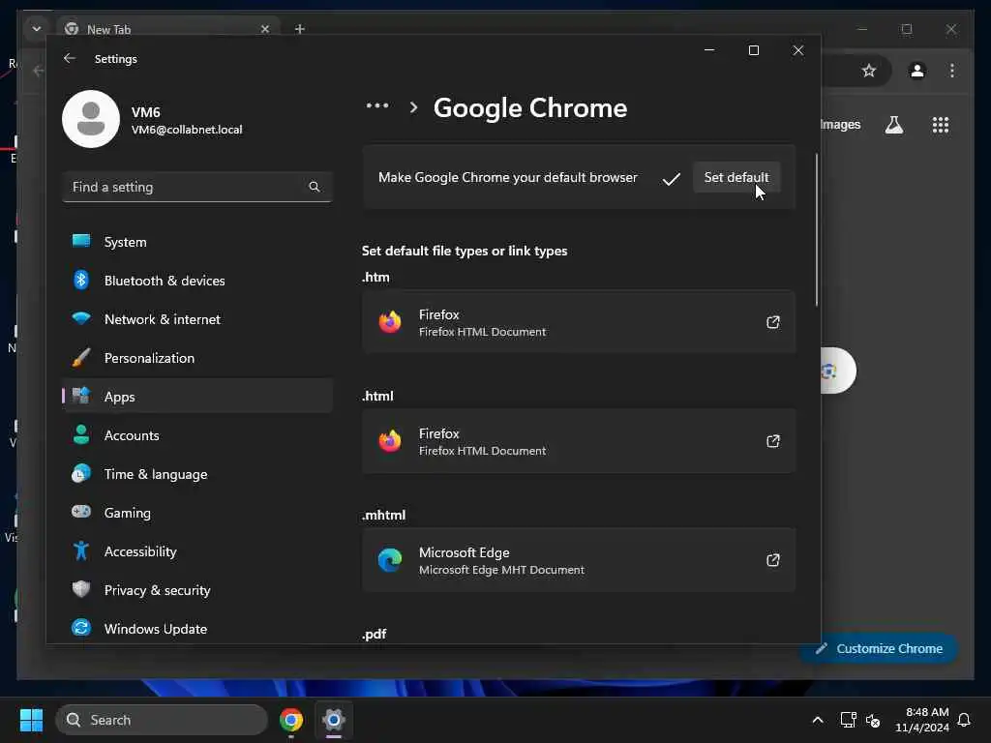Maximize the Settings window
This screenshot has height=743, width=991.
(753, 50)
